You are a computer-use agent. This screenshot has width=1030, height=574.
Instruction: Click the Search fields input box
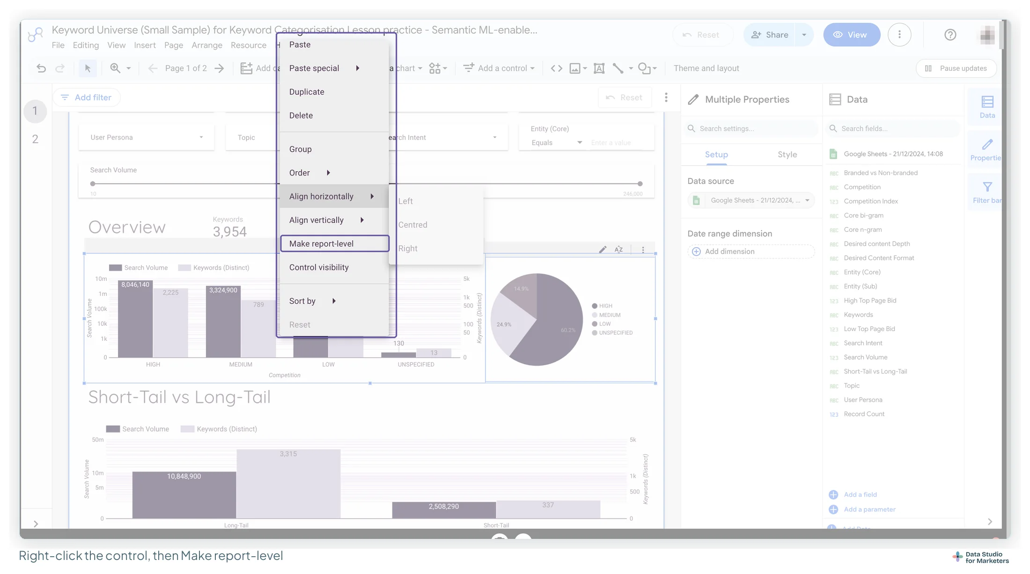tap(893, 128)
